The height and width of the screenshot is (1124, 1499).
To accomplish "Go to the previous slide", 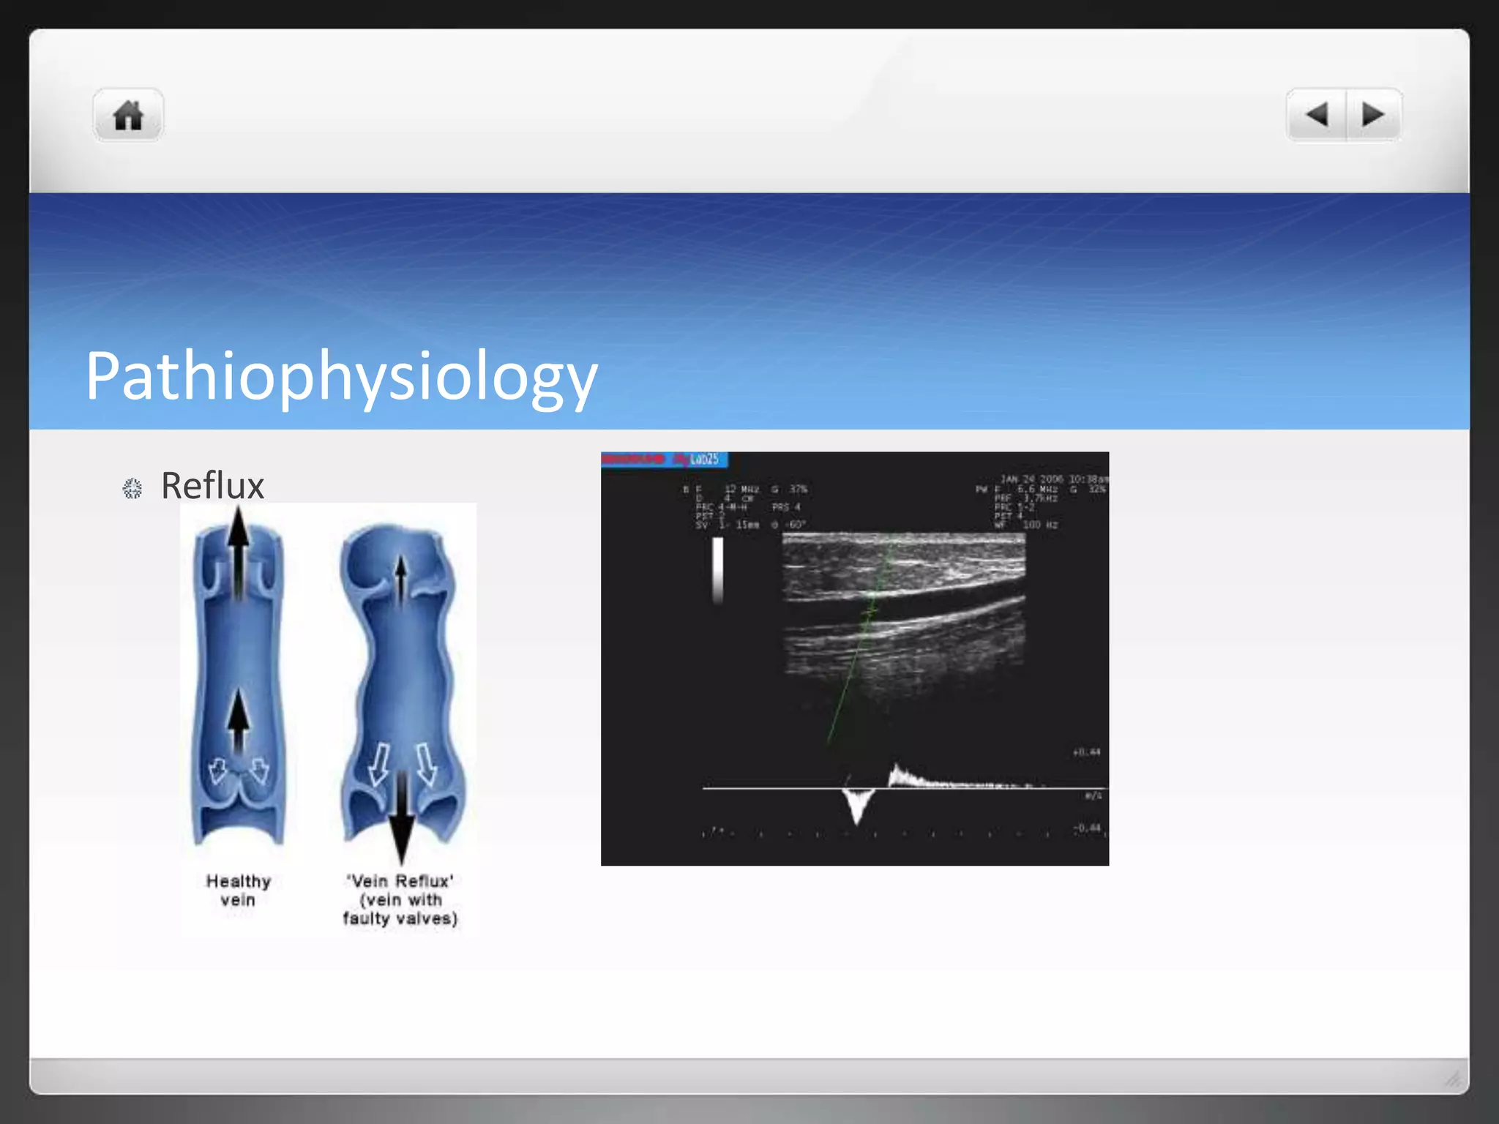I will (1317, 115).
